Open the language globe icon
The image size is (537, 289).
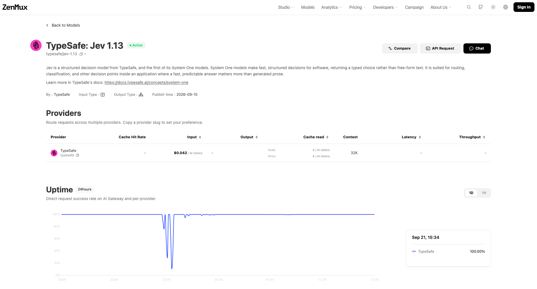pos(506,7)
